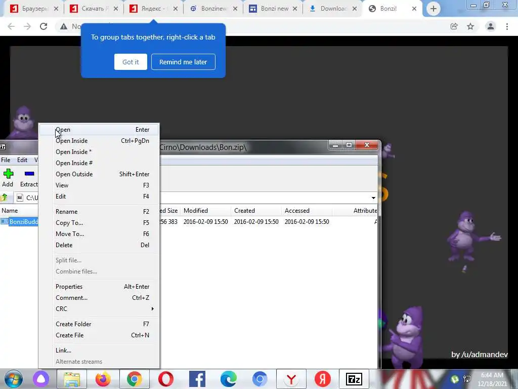The height and width of the screenshot is (389, 518).
Task: Click the 7-Zip Add toolbar icon
Action: click(8, 174)
